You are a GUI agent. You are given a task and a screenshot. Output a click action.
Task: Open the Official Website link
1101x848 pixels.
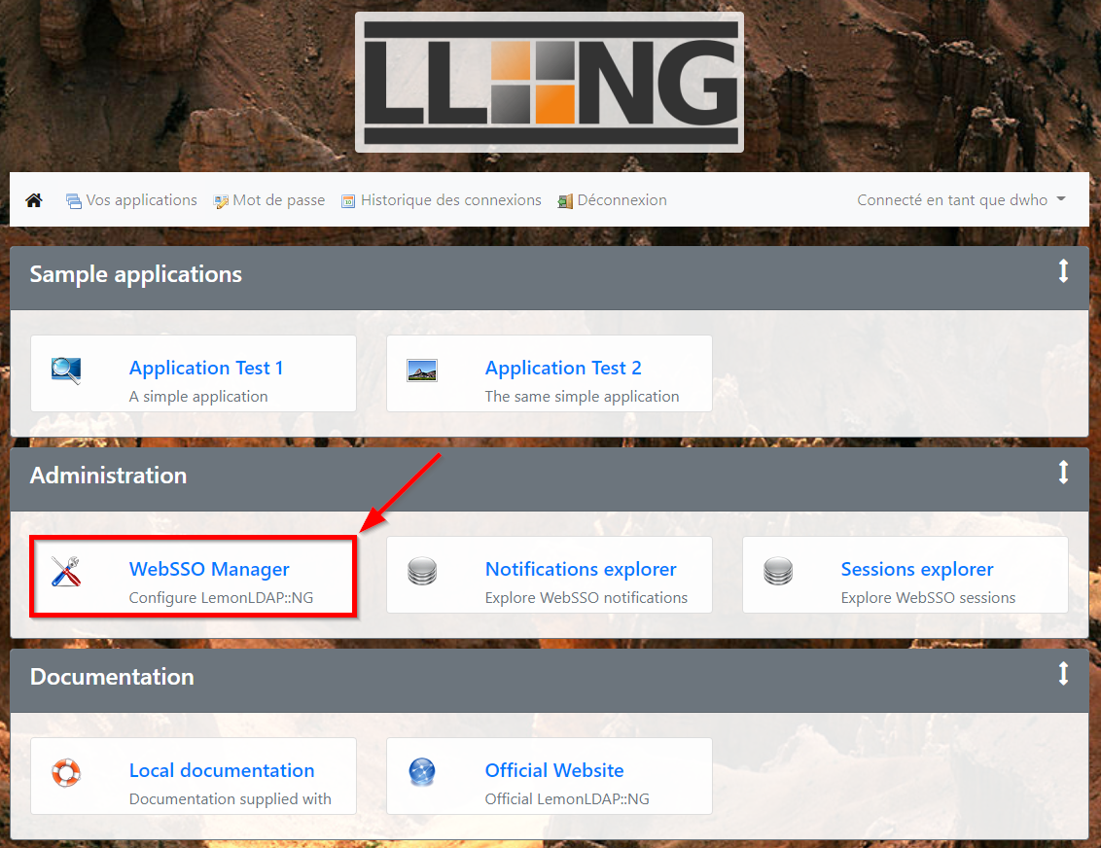(554, 771)
